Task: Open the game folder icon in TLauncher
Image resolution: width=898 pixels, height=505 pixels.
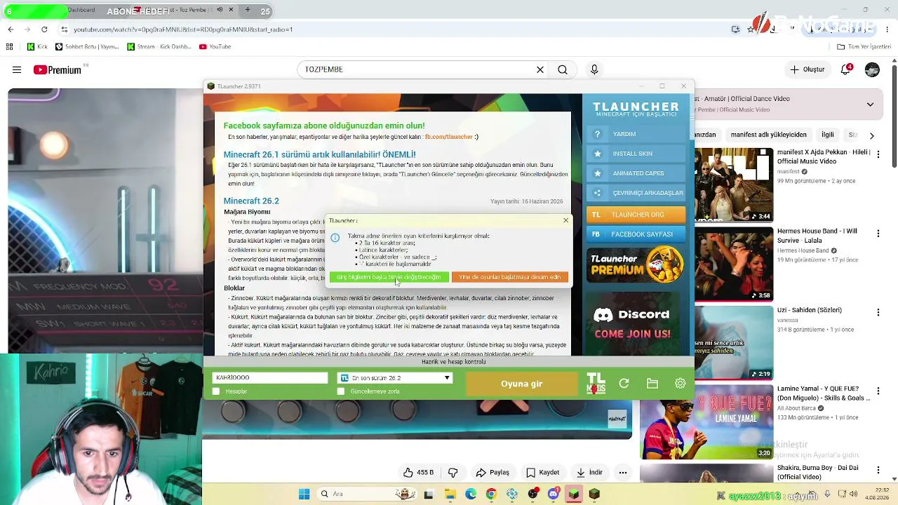Action: coord(652,384)
